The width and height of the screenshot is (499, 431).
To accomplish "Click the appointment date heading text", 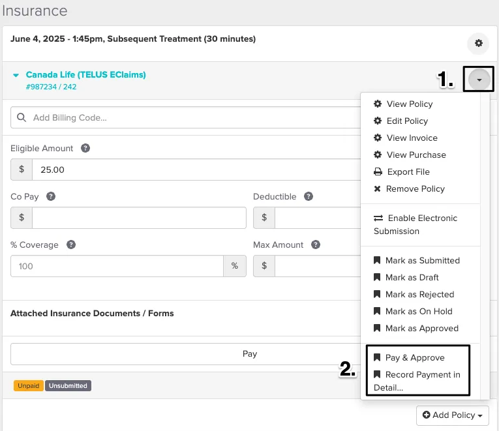I will [x=133, y=39].
